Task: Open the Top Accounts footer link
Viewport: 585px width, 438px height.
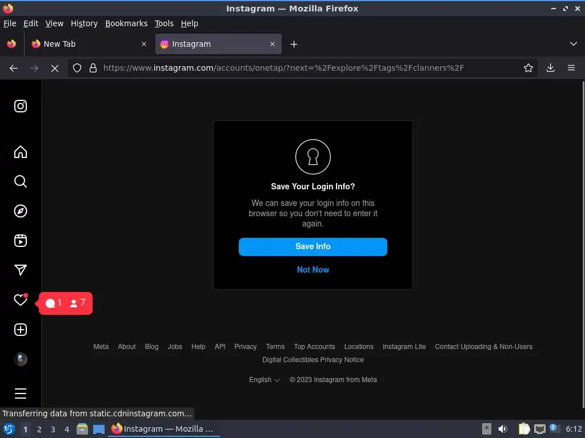Action: (315, 347)
